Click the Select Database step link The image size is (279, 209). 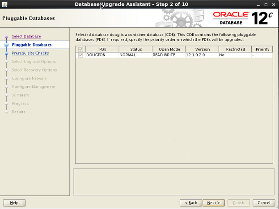[x=26, y=36]
